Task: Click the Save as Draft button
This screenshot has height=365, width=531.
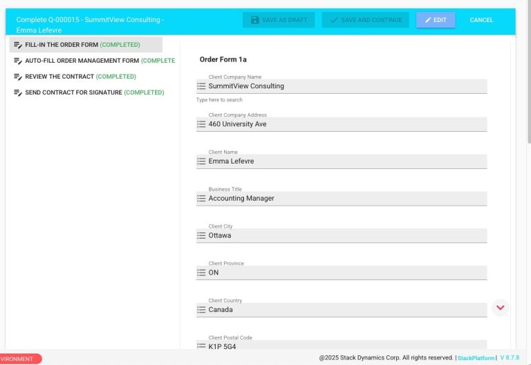Action: (278, 20)
